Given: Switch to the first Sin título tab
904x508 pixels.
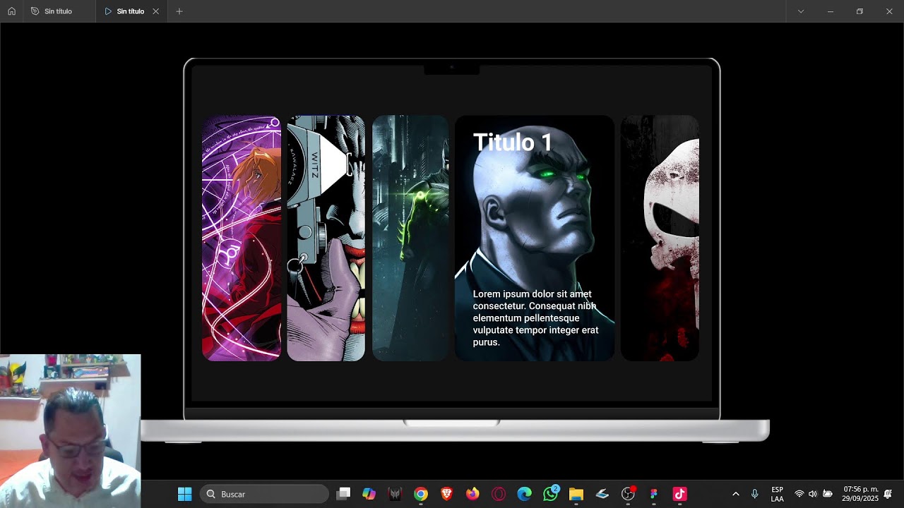Looking at the screenshot, I should click(59, 11).
